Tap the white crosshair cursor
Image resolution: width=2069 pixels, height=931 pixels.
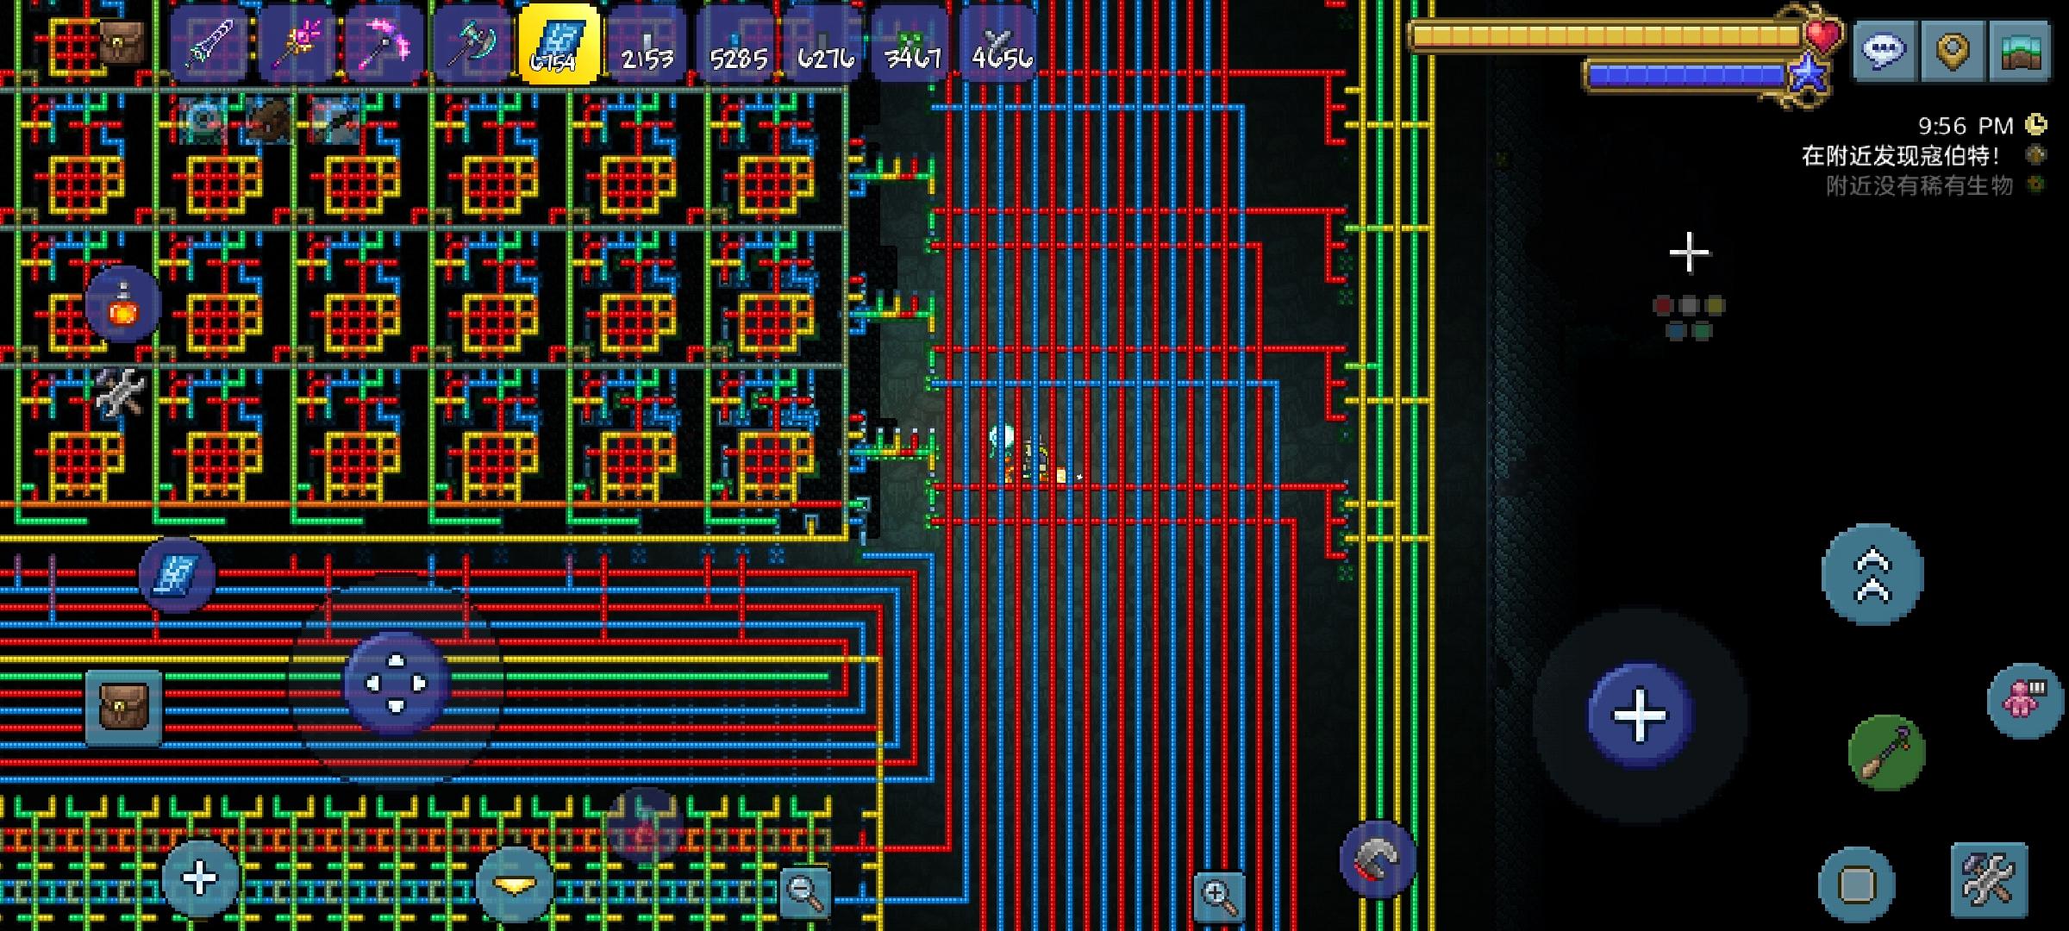1689,253
